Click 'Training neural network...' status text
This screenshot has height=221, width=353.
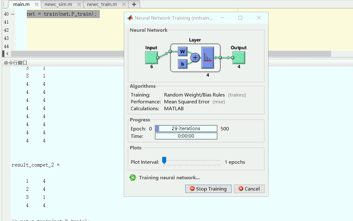(x=169, y=178)
